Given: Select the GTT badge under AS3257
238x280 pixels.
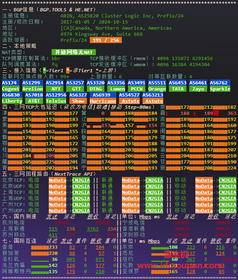Looking at the screenshot, I should click(75, 89).
